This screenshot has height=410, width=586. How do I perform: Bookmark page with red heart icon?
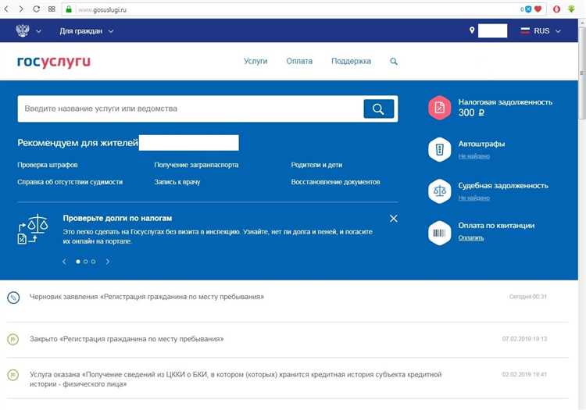coord(538,9)
